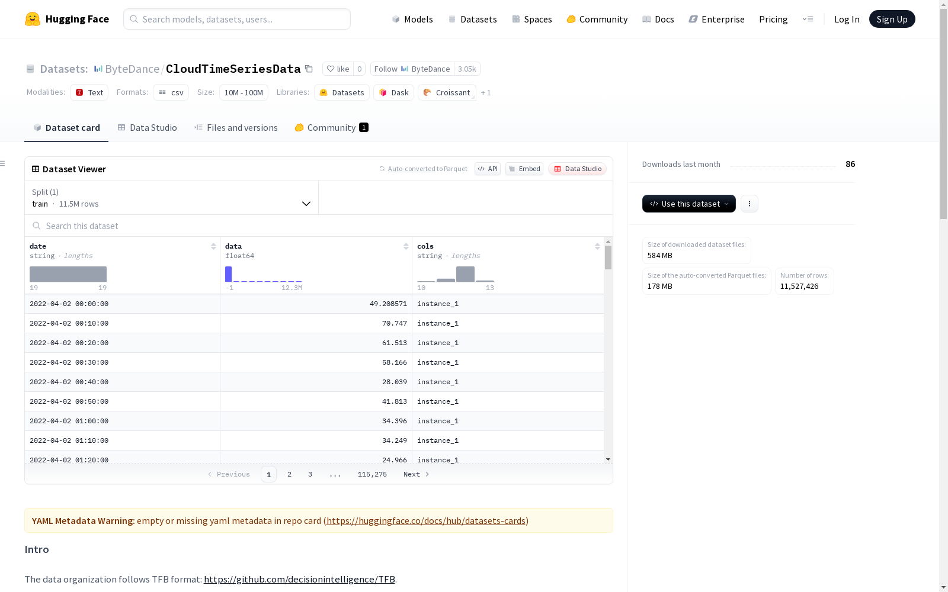Click the data value 70.747
The image size is (948, 592).
[395, 323]
